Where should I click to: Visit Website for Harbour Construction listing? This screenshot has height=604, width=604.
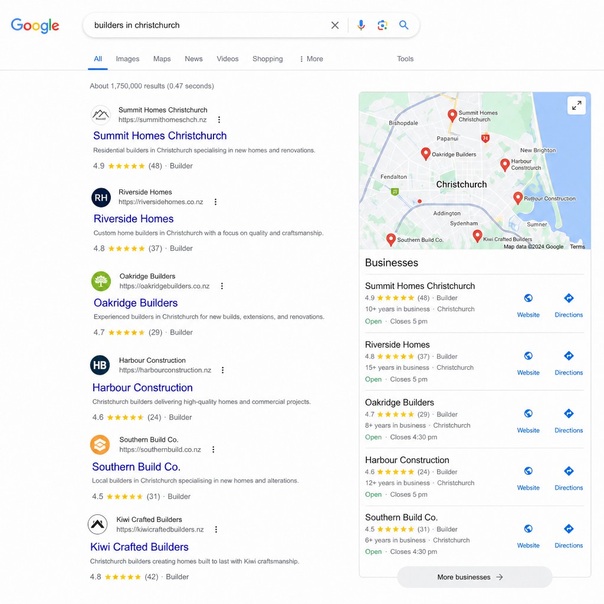pyautogui.click(x=528, y=479)
